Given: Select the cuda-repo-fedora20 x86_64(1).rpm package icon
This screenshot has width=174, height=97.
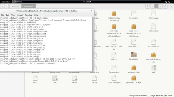Looking at the screenshot, I should (x=114, y=26).
